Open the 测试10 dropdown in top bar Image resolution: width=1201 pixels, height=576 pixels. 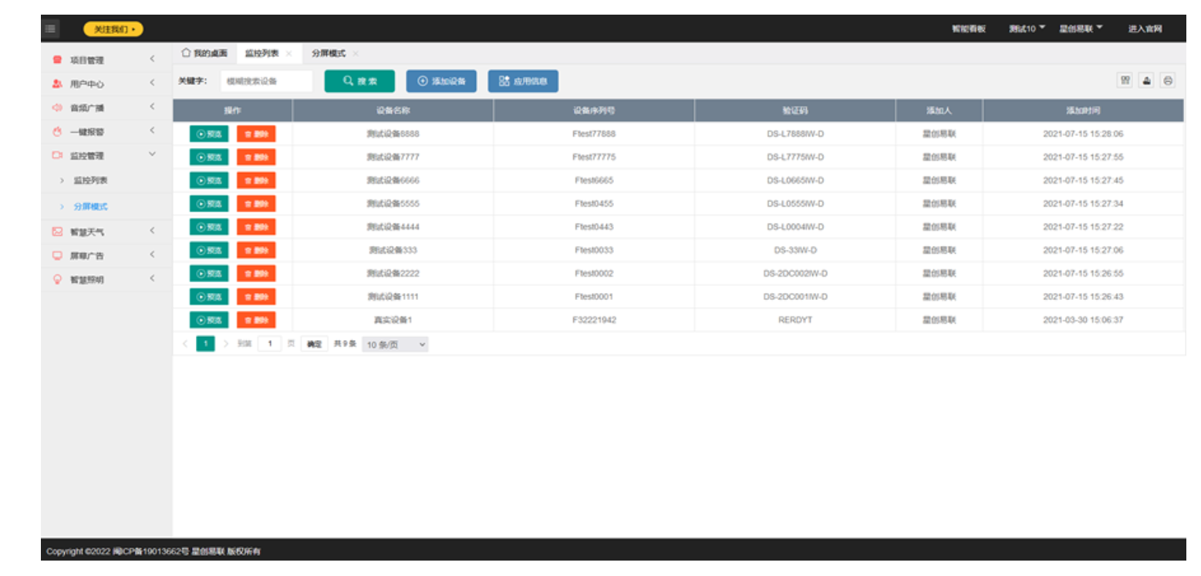(1027, 29)
